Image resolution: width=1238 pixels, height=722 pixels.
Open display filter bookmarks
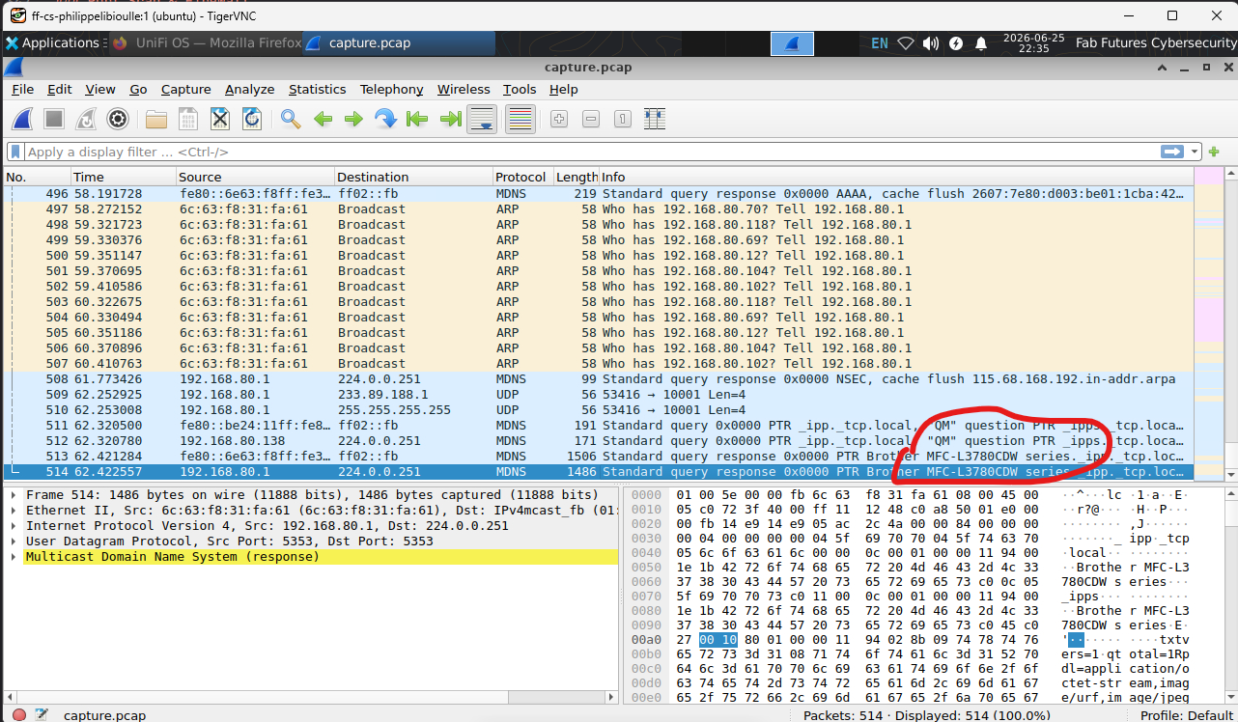coord(15,153)
